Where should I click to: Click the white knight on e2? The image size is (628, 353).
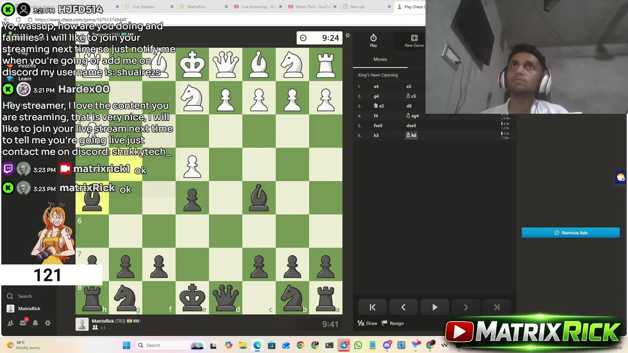pos(192,98)
